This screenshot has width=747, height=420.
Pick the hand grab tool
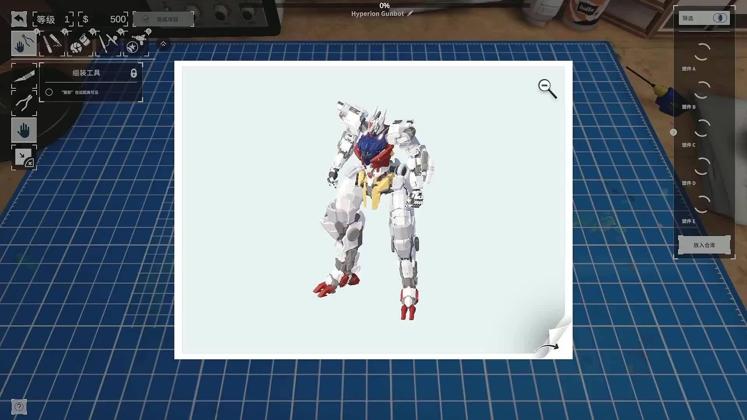(24, 130)
